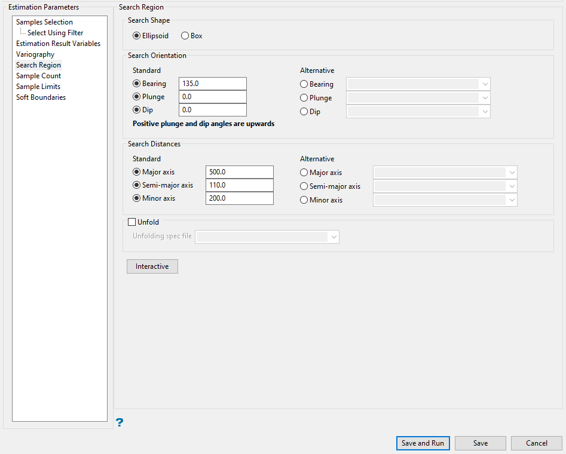Go to Samples Selection section
The height and width of the screenshot is (454, 566).
pos(44,22)
